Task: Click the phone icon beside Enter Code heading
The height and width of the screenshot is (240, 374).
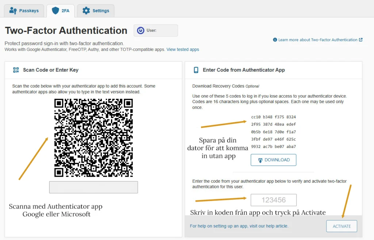Action: tap(196, 70)
